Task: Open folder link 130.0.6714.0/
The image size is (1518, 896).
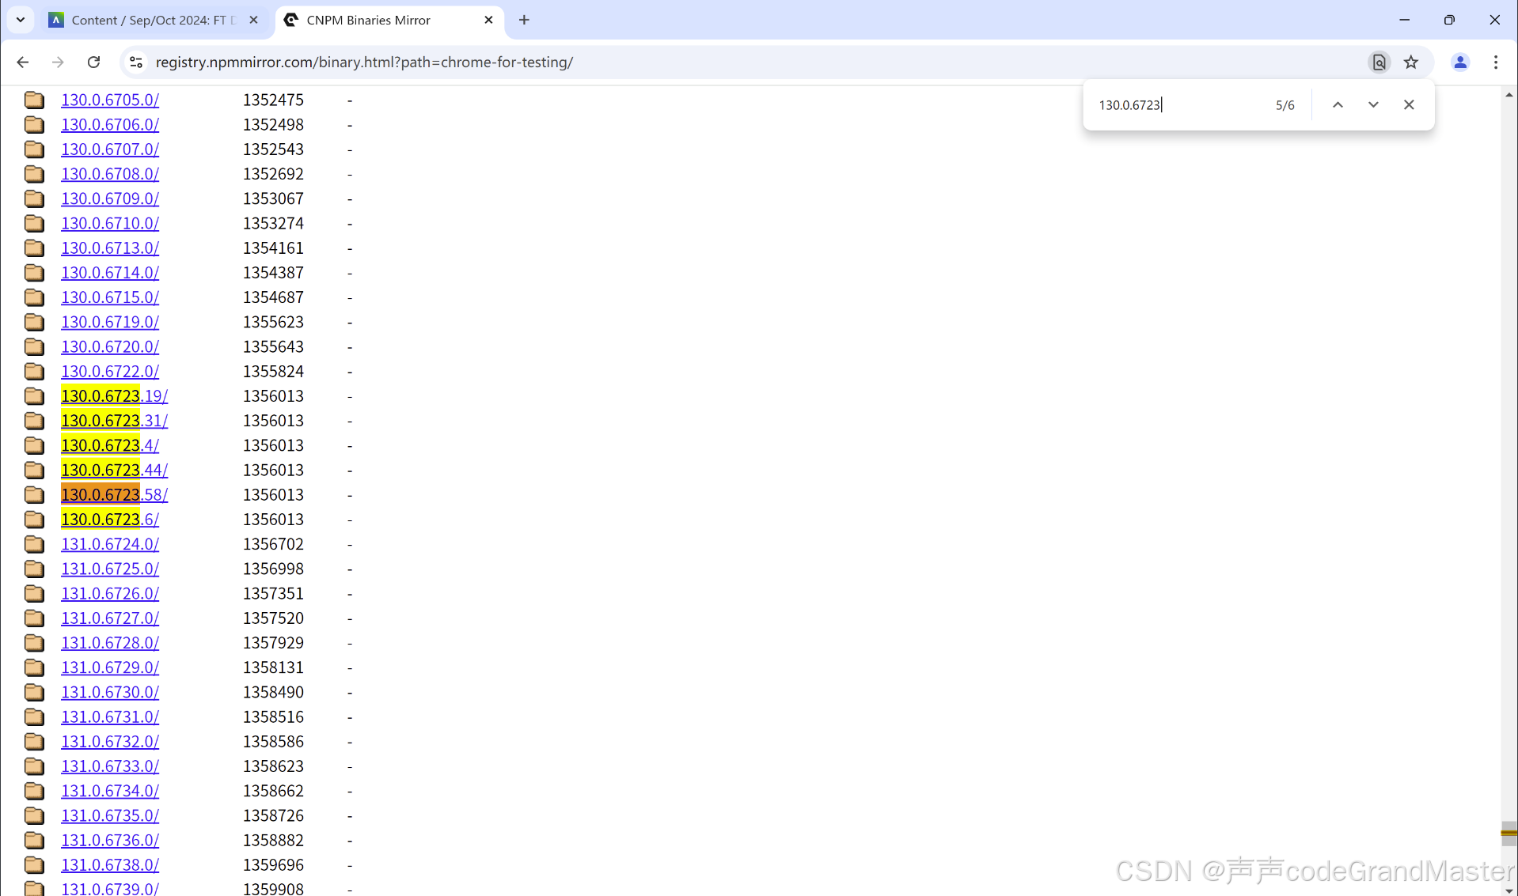Action: [x=110, y=272]
